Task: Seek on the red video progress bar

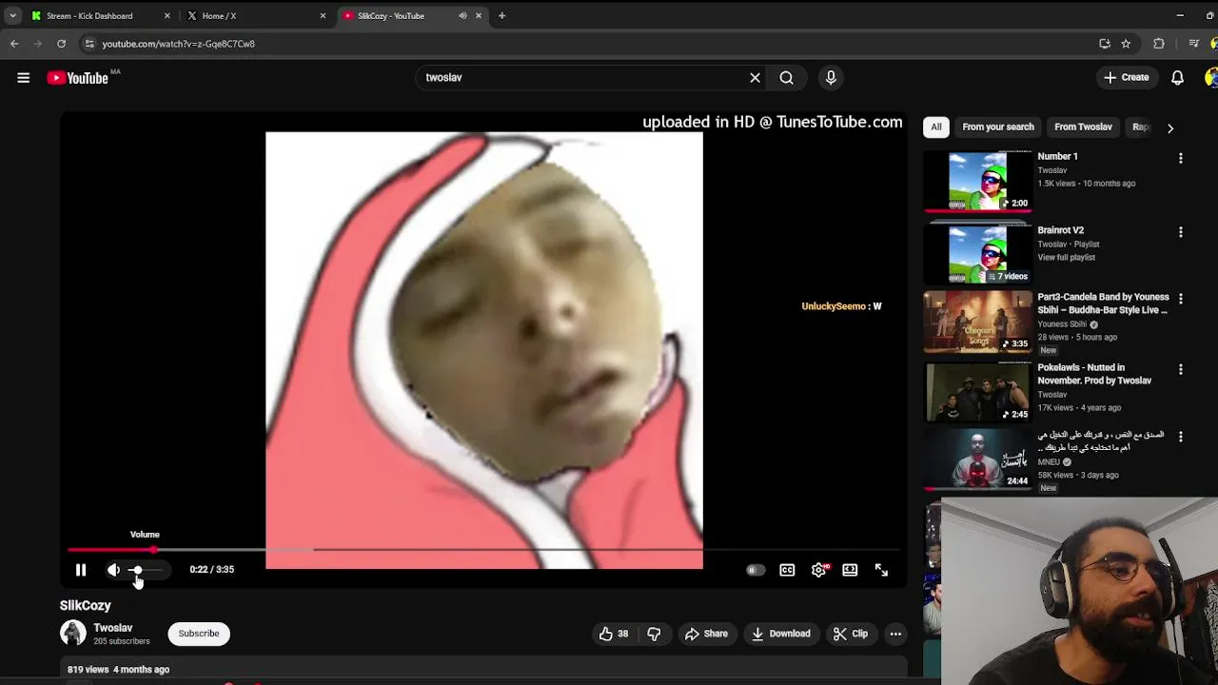Action: 111,550
